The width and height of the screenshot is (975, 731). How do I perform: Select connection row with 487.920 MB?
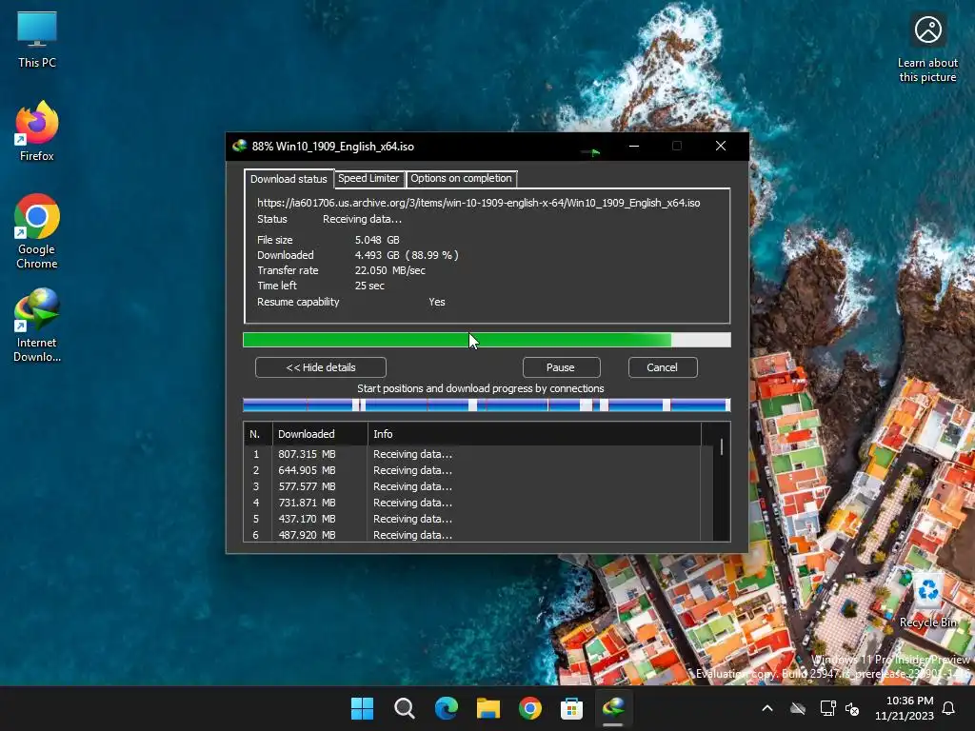[478, 535]
